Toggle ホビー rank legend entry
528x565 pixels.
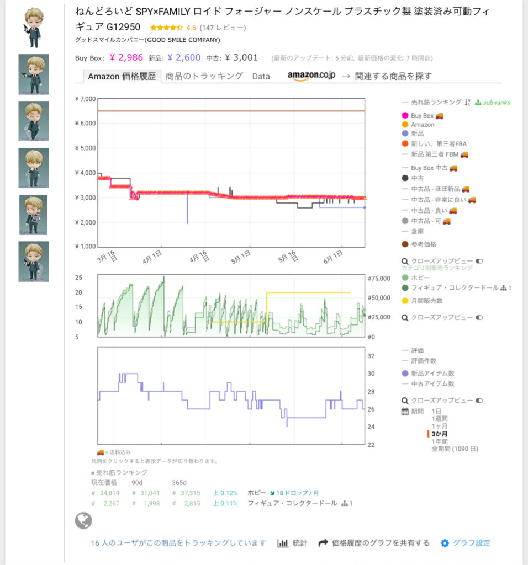click(x=415, y=278)
